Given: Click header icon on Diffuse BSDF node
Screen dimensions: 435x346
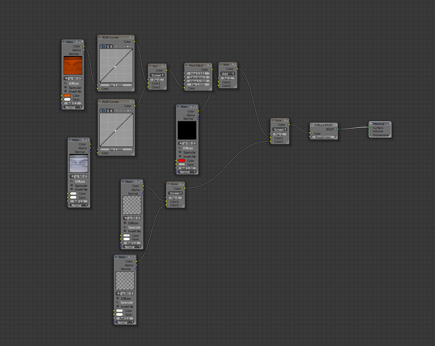Looking at the screenshot, I should pyautogui.click(x=336, y=125).
